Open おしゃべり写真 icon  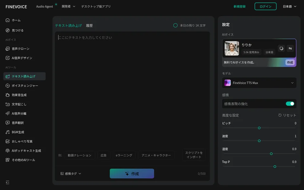(x=8, y=141)
